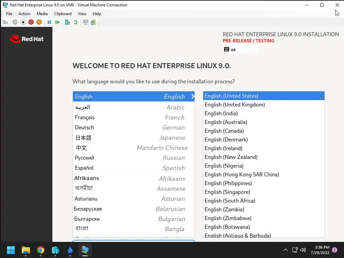Select the Assamese language row
Screen dimensions: 344x258
[134, 188]
